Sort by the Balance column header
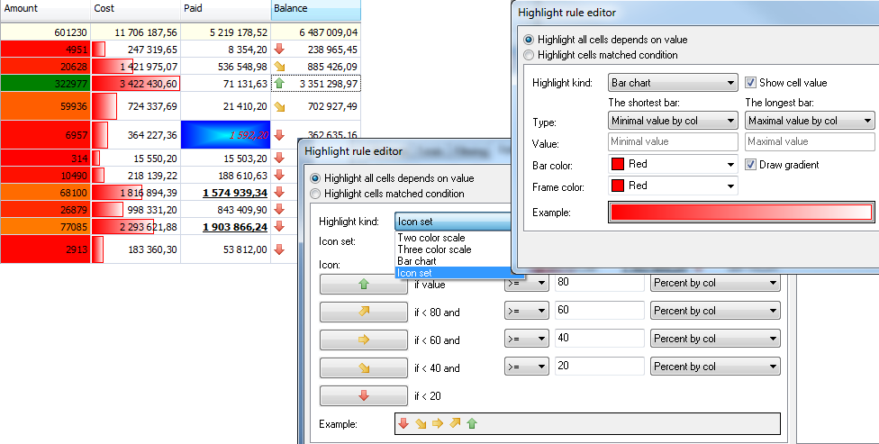This screenshot has height=444, width=879. (315, 8)
